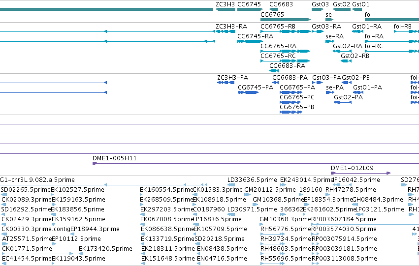Open the RH47278.5prime EST label
This screenshot has width=419, height=266.
351,190
